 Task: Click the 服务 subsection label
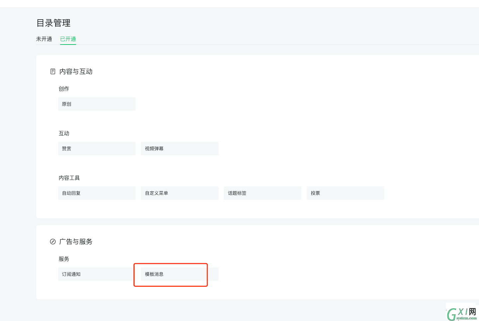[x=64, y=259]
